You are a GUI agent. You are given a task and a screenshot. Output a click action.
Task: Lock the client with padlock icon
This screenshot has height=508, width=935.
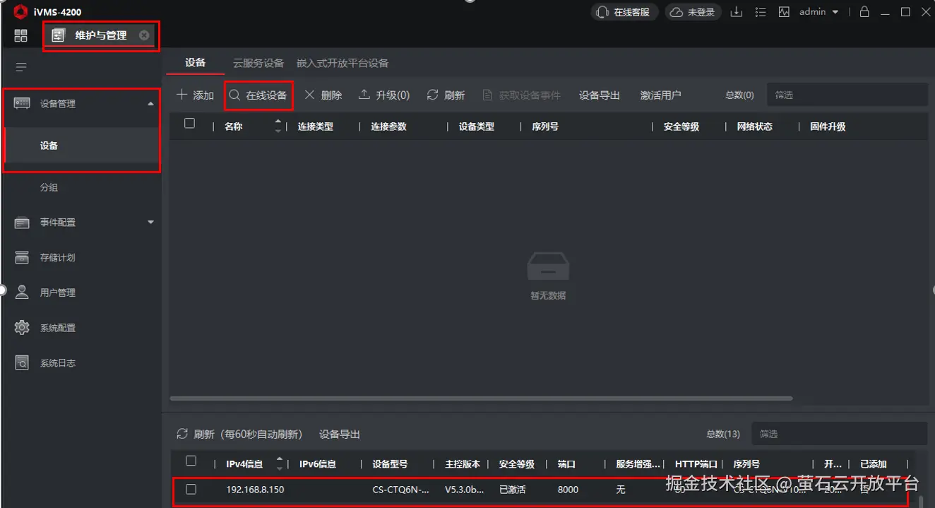point(864,12)
